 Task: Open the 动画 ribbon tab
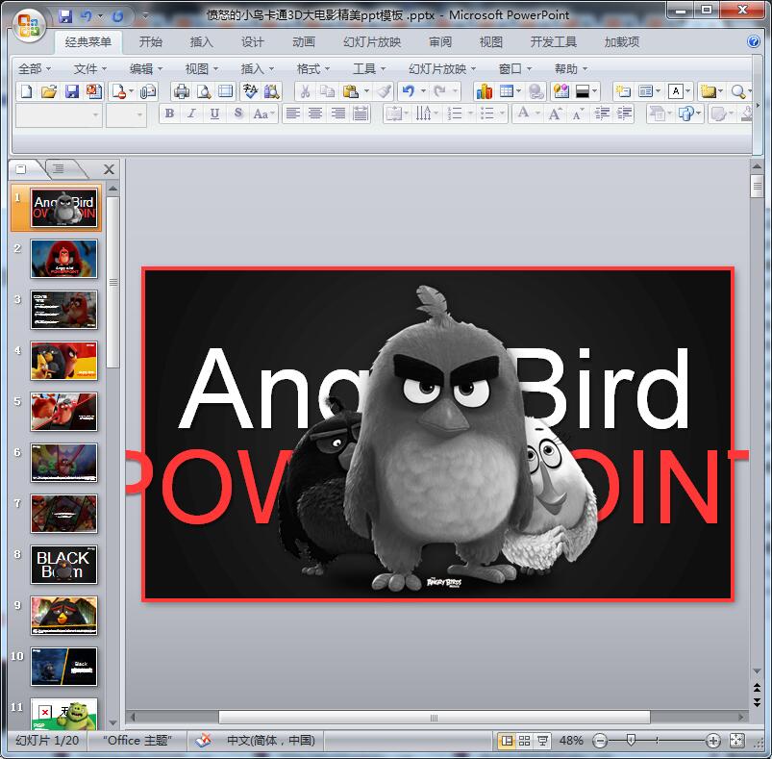click(x=303, y=42)
